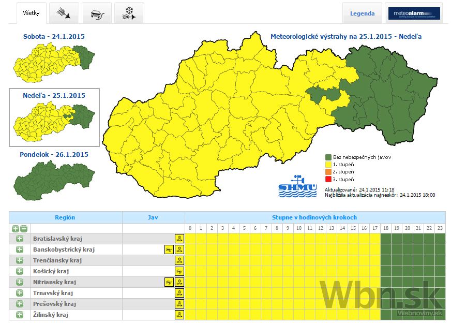Viewport: 451px width, 323px height.
Task: Click hour 0 column header
Action: coord(190,228)
